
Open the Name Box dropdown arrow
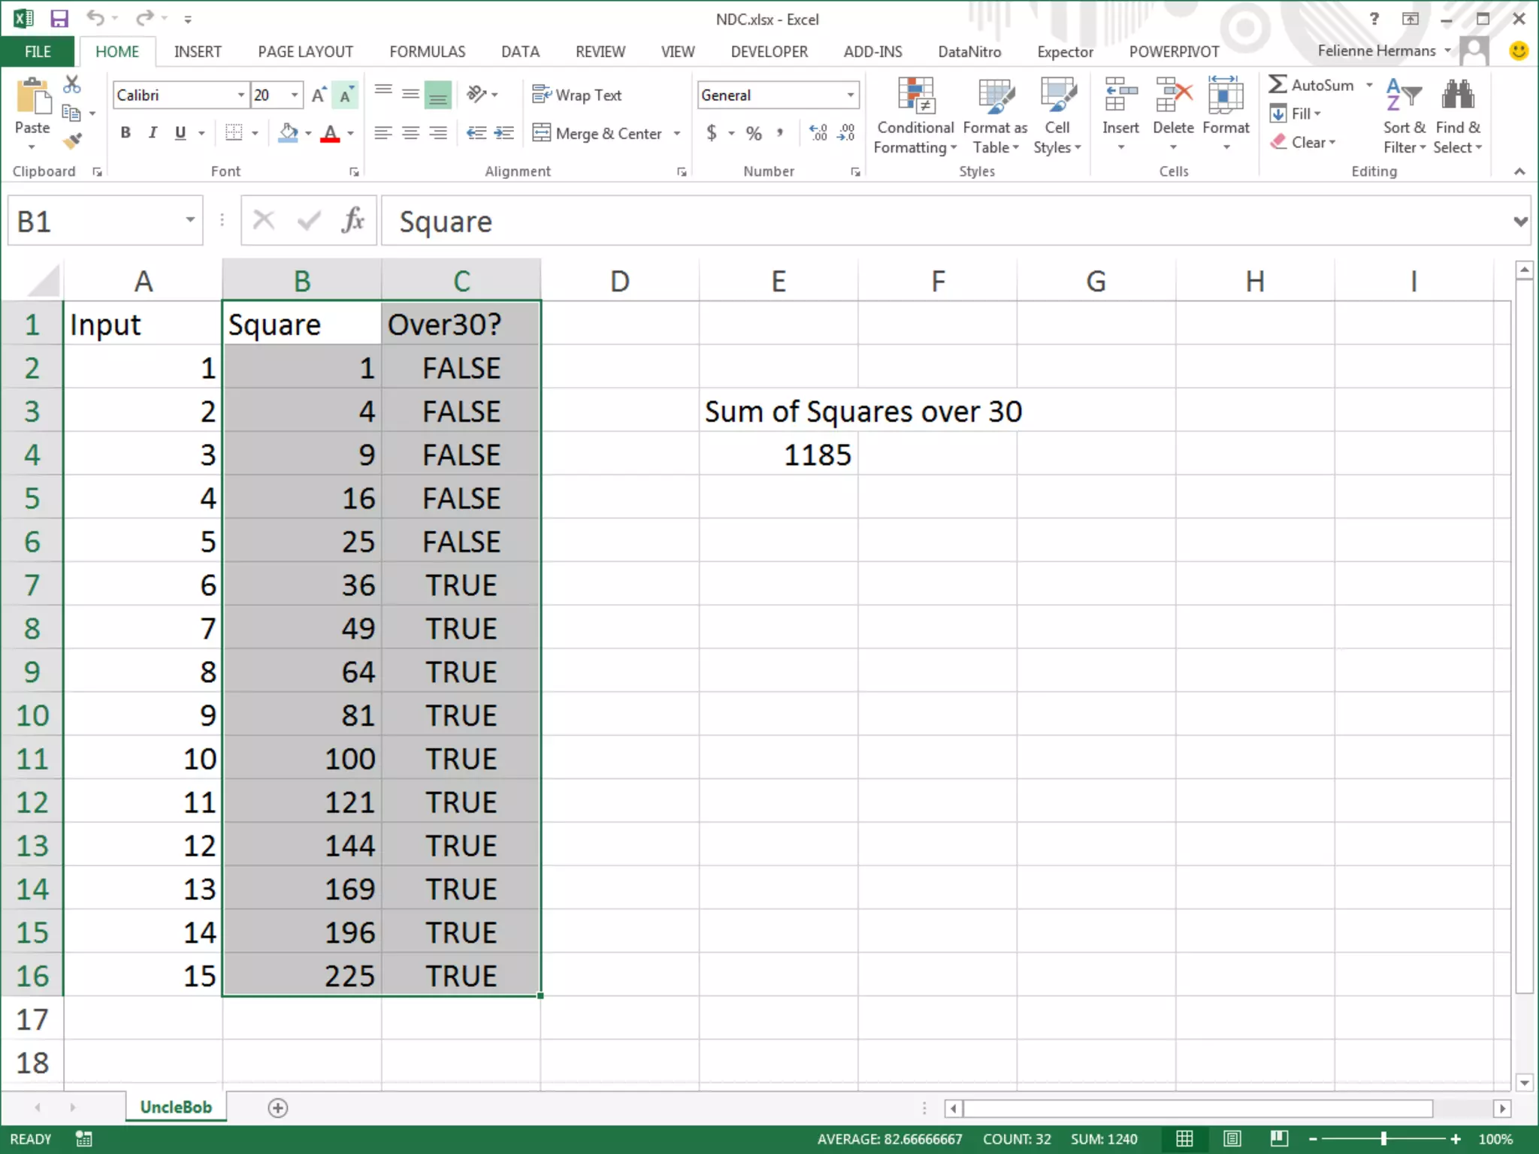point(190,220)
